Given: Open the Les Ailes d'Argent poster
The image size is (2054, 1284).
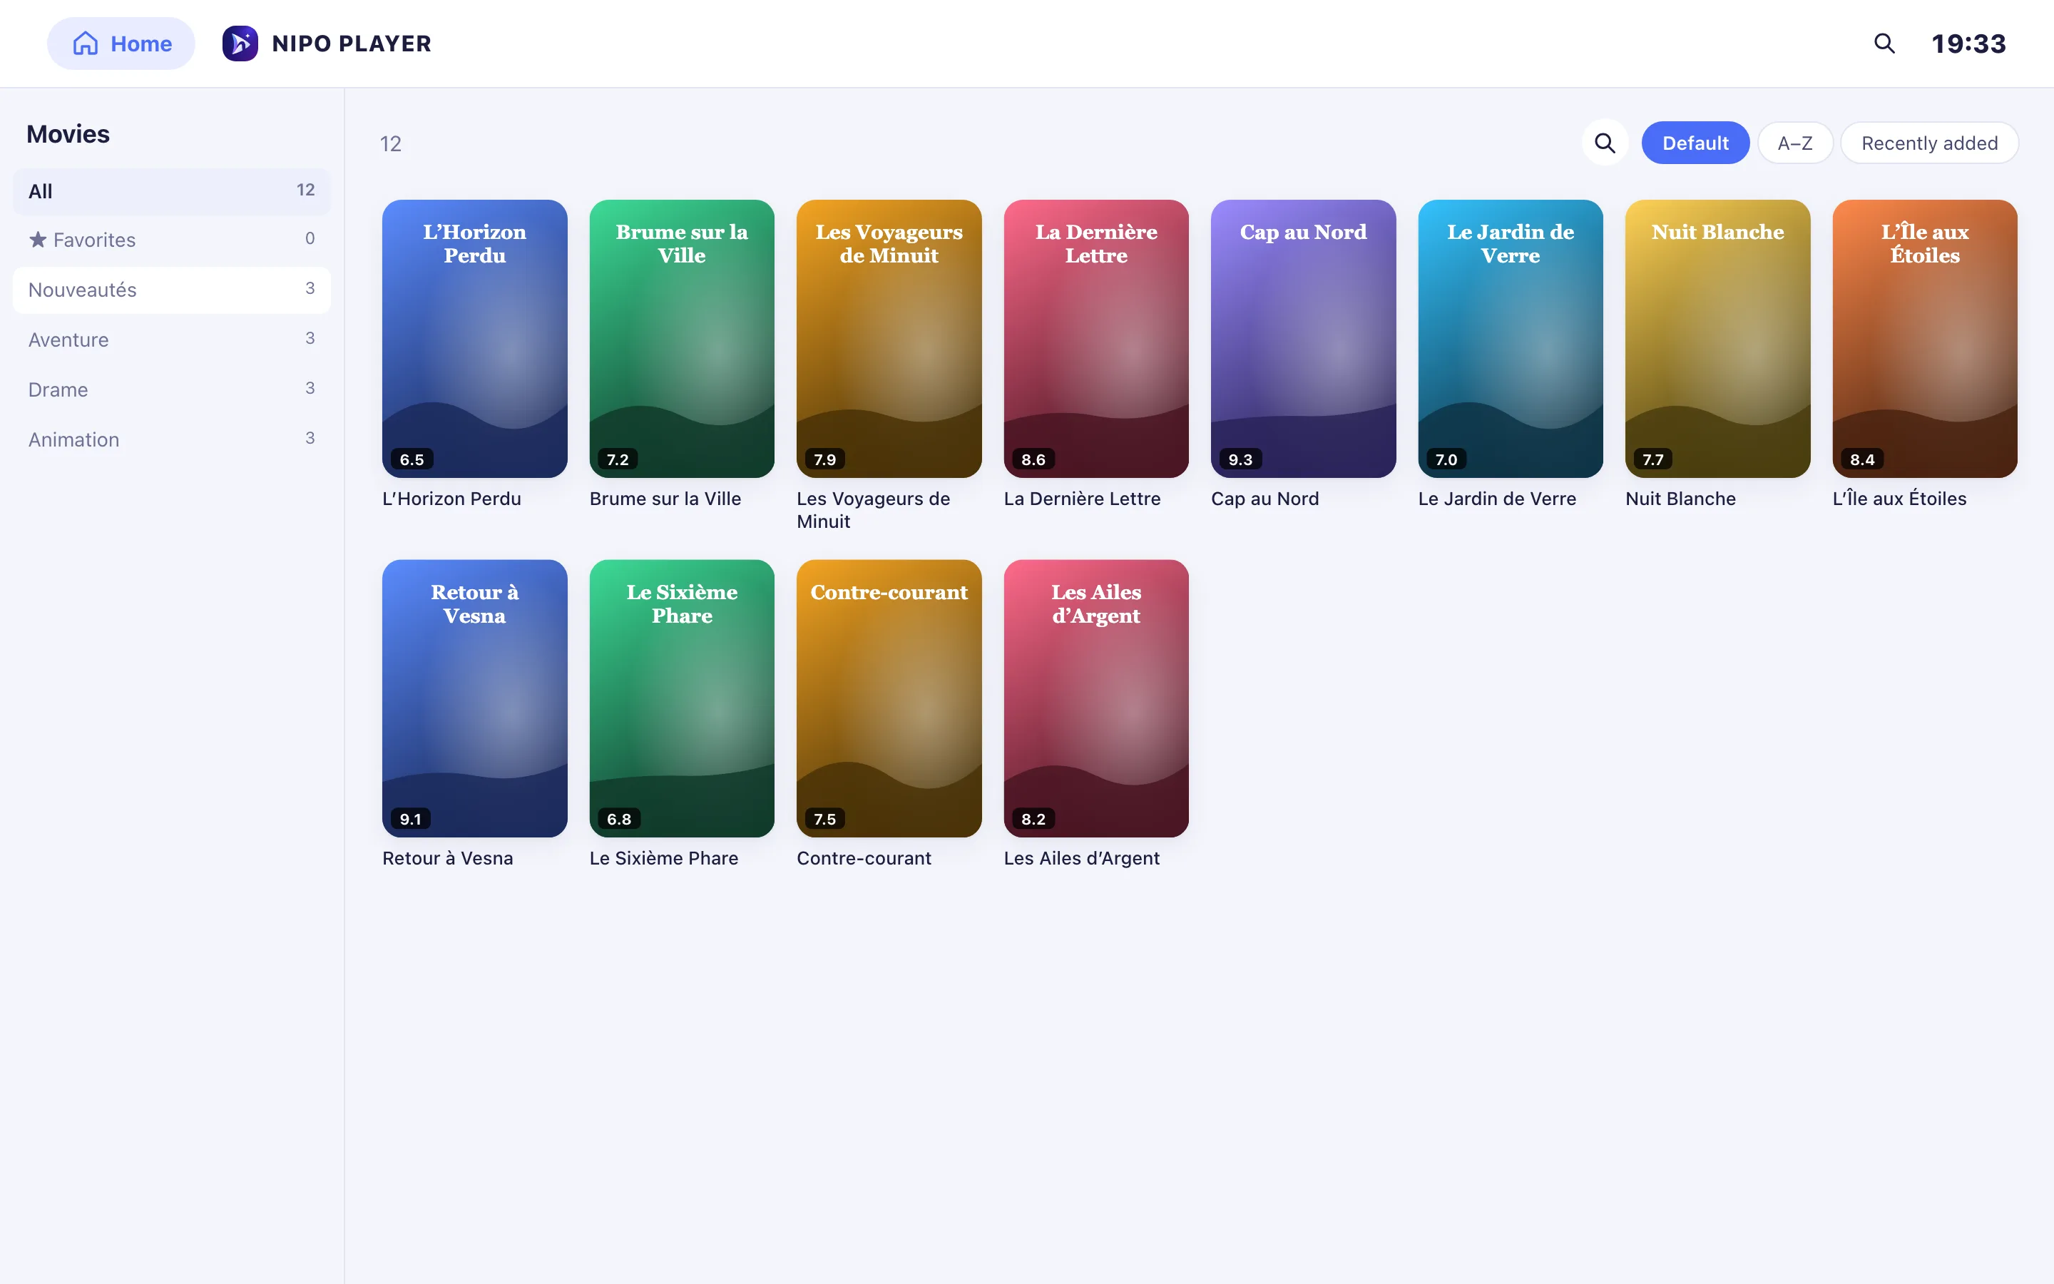Looking at the screenshot, I should click(x=1095, y=698).
